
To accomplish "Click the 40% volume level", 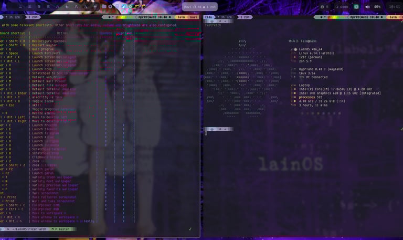I will click(x=377, y=7).
